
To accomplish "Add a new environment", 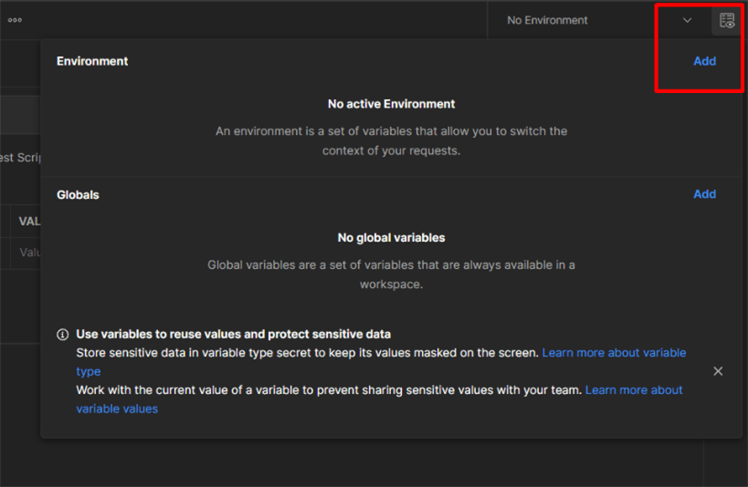I will click(x=704, y=61).
